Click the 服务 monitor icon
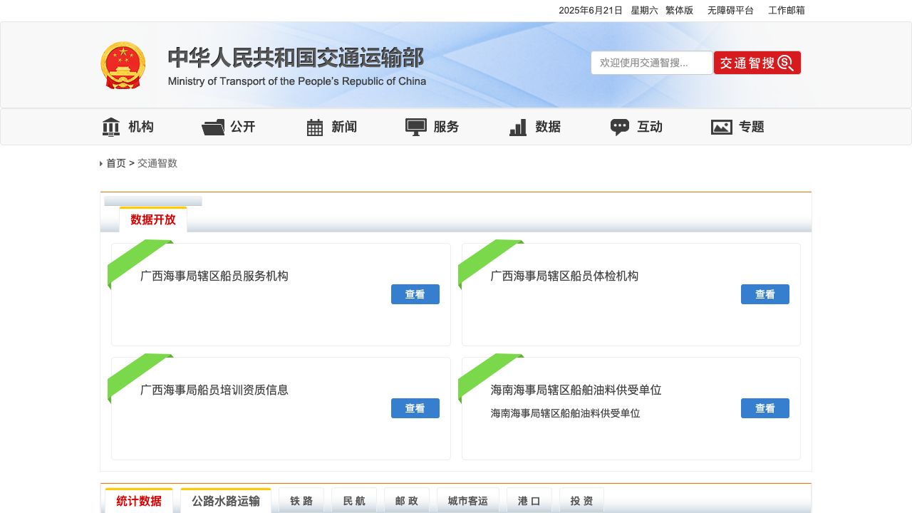Viewport: 912px width, 513px height. click(416, 127)
